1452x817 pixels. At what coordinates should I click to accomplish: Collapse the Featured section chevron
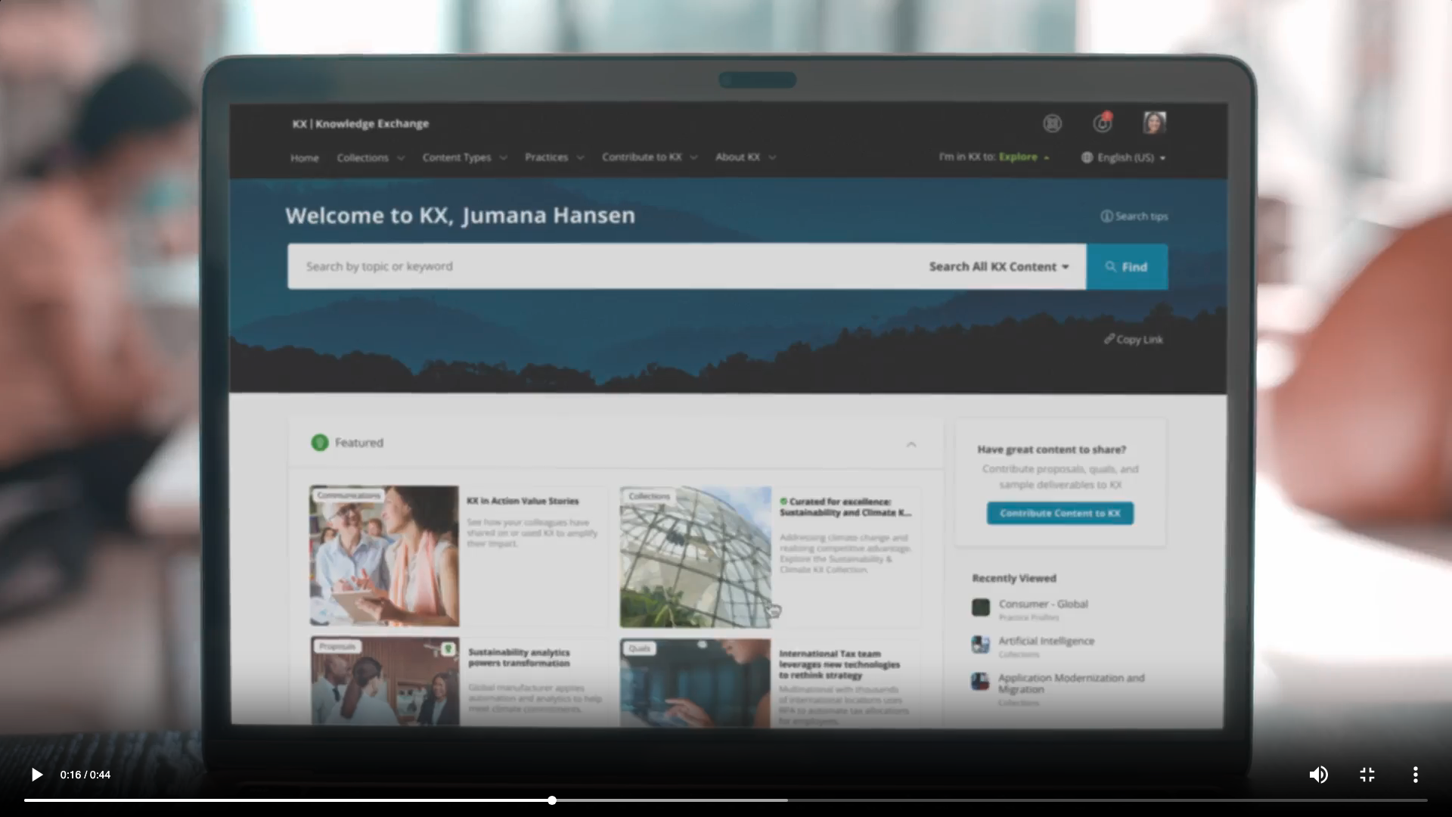(911, 444)
